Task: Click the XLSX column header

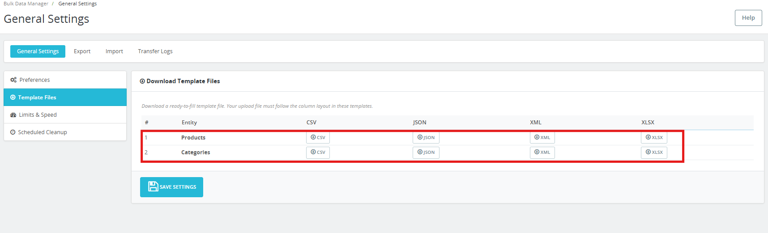Action: point(648,123)
